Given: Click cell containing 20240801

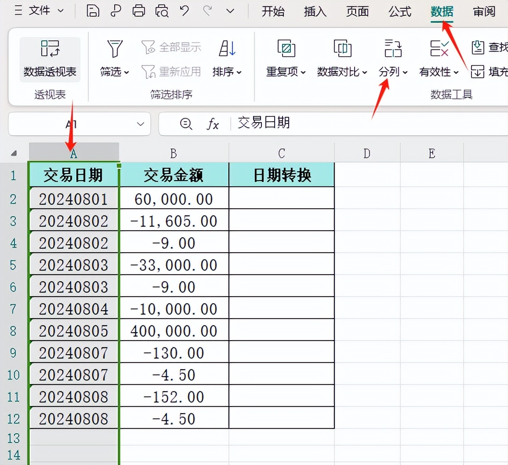Looking at the screenshot, I should tap(73, 199).
